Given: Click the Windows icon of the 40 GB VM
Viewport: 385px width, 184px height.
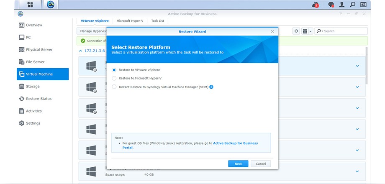Looking at the screenshot, I should coord(91,171).
